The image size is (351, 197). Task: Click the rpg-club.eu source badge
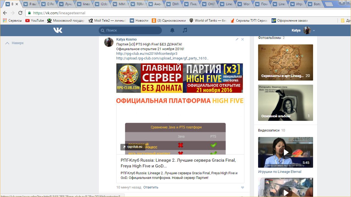[x=133, y=147]
